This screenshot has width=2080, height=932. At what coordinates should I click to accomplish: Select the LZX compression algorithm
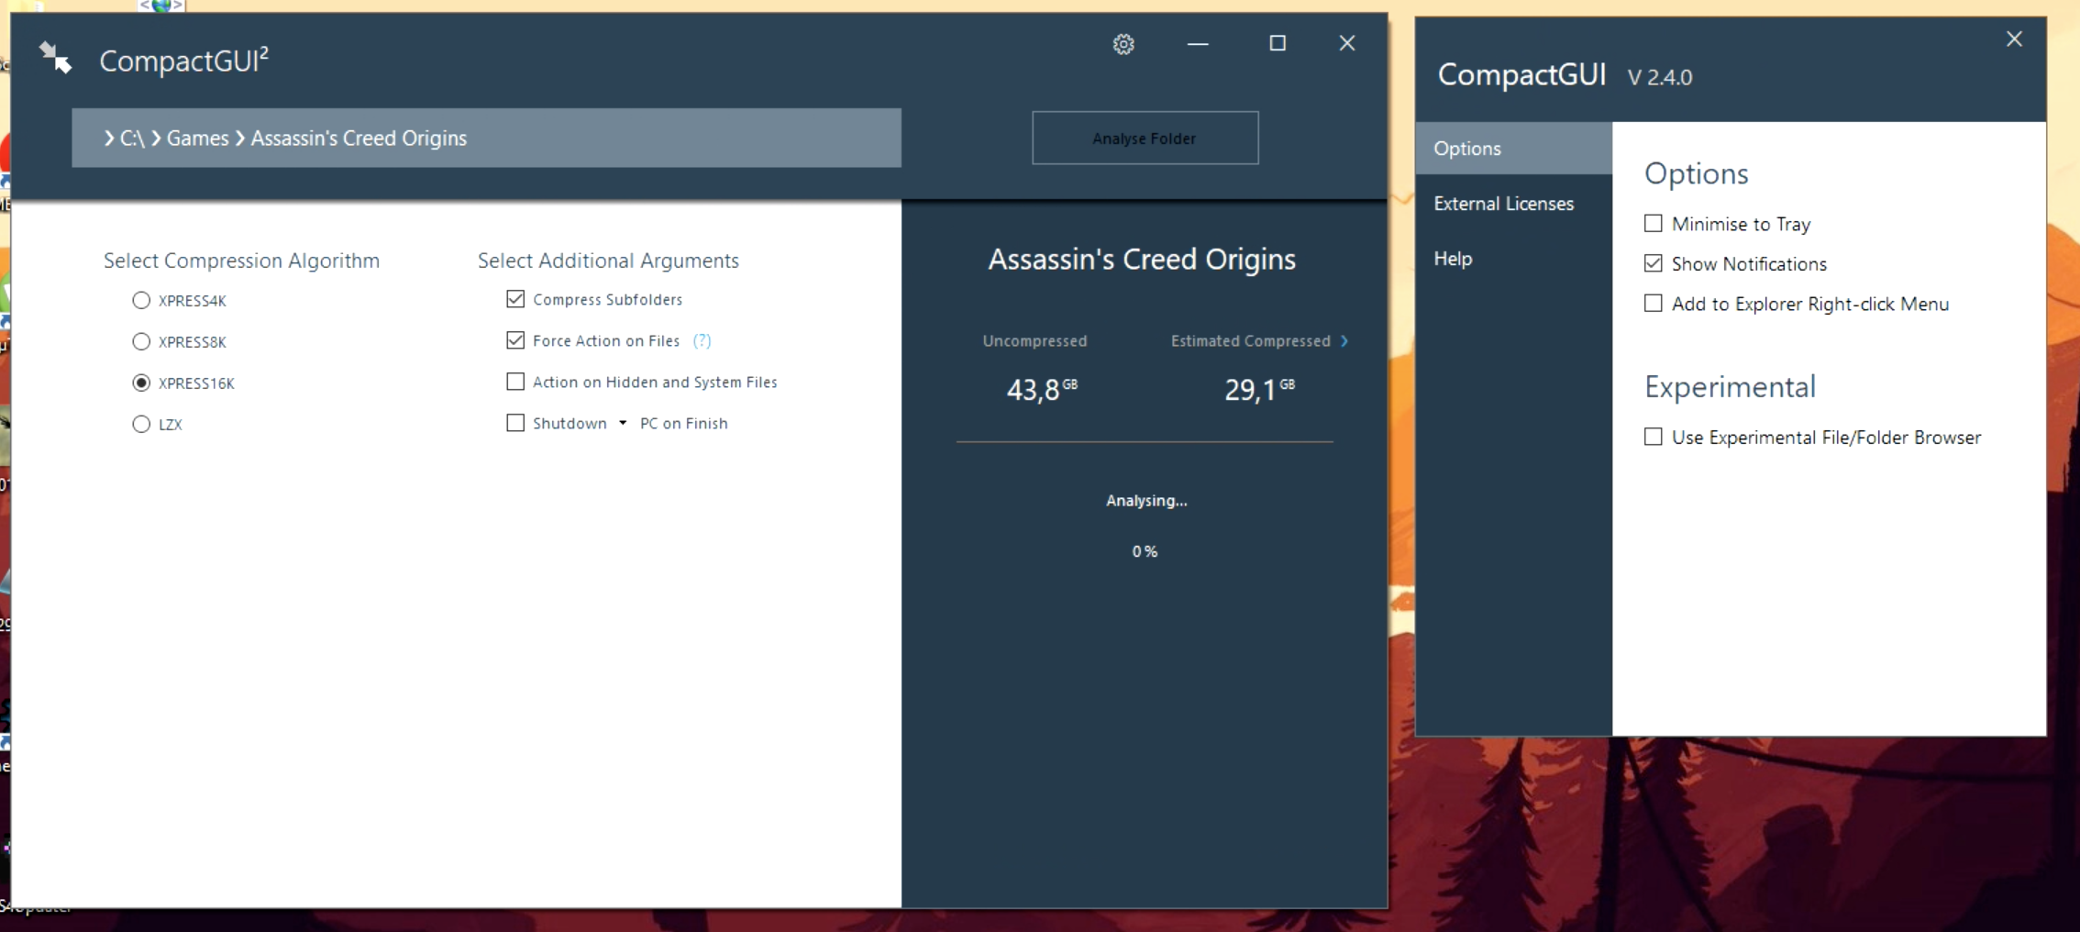coord(141,424)
